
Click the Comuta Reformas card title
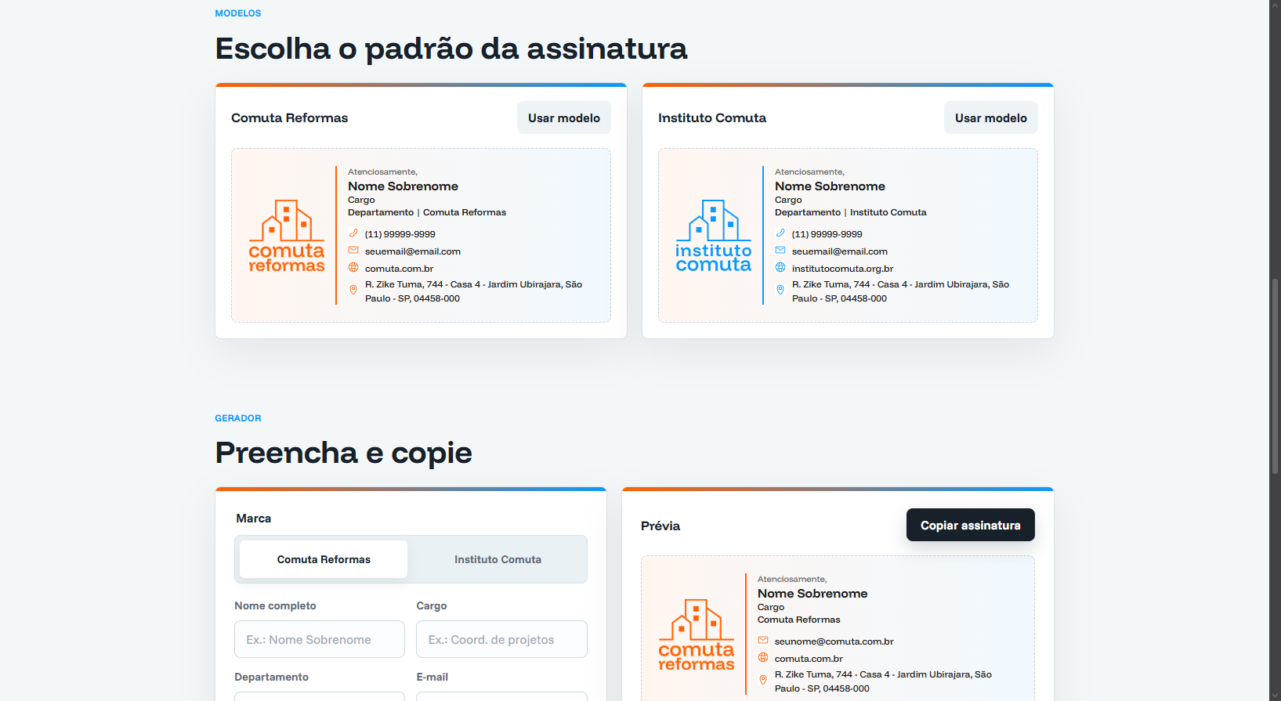[x=289, y=117]
